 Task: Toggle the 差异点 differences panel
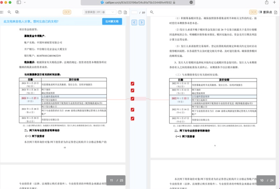[265, 12]
